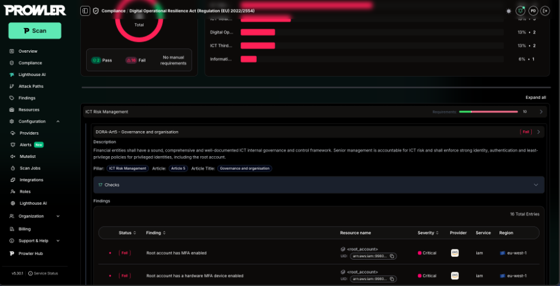Open Roles settings
Screen dimensions: 560x286
(25, 191)
